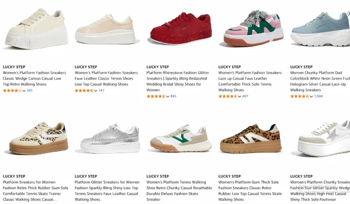Open the white sneaker with green V logo
The width and height of the screenshot is (350, 204).
[x=180, y=139]
